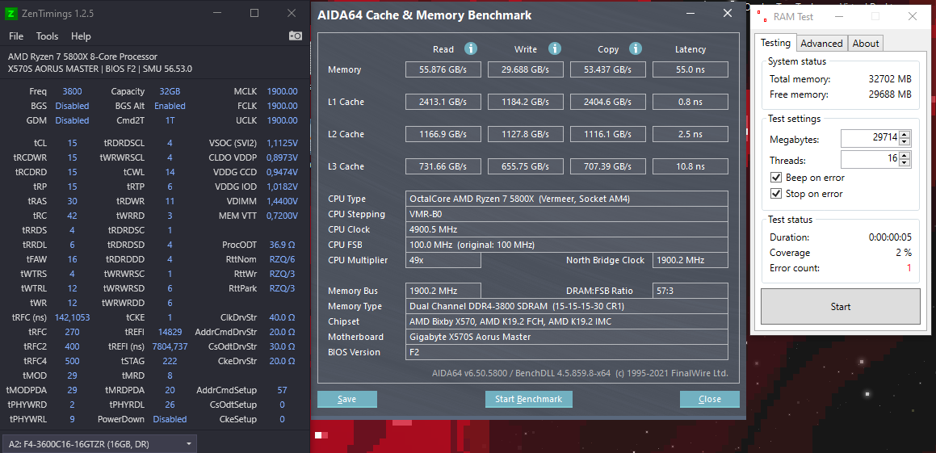Viewport: 936px width, 453px height.
Task: Toggle Beep on error checkbox
Action: point(776,178)
